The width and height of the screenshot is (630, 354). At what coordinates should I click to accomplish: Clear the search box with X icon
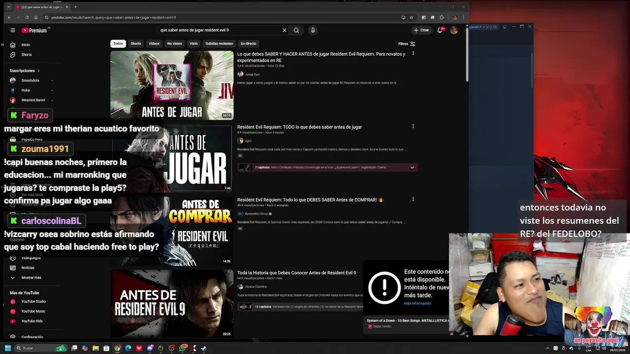click(284, 30)
